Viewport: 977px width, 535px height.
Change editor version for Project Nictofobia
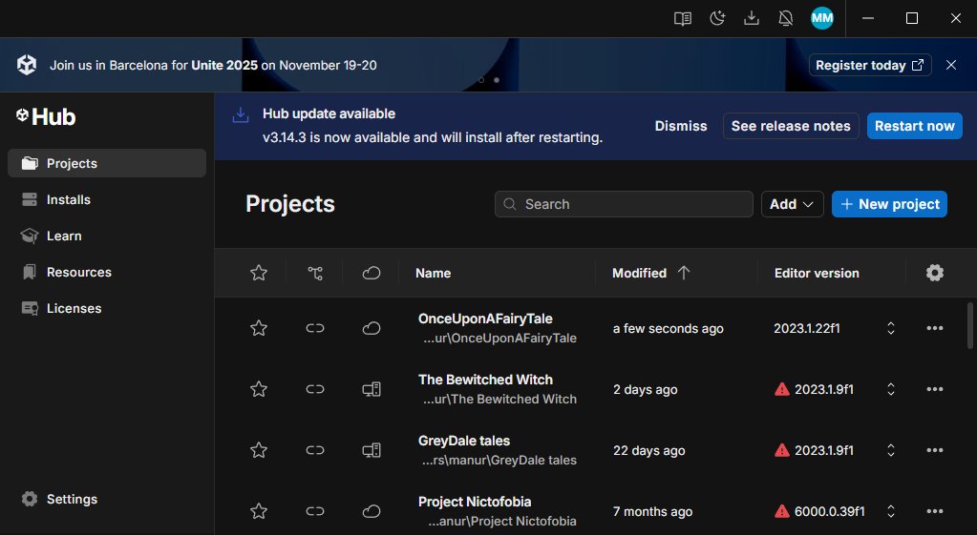coord(891,511)
